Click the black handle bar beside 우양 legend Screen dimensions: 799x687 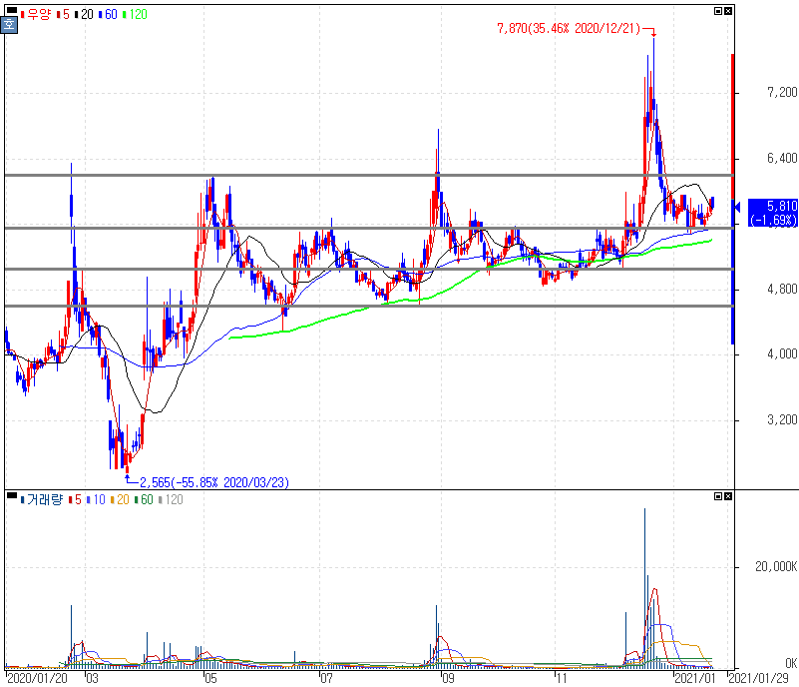[x=11, y=10]
